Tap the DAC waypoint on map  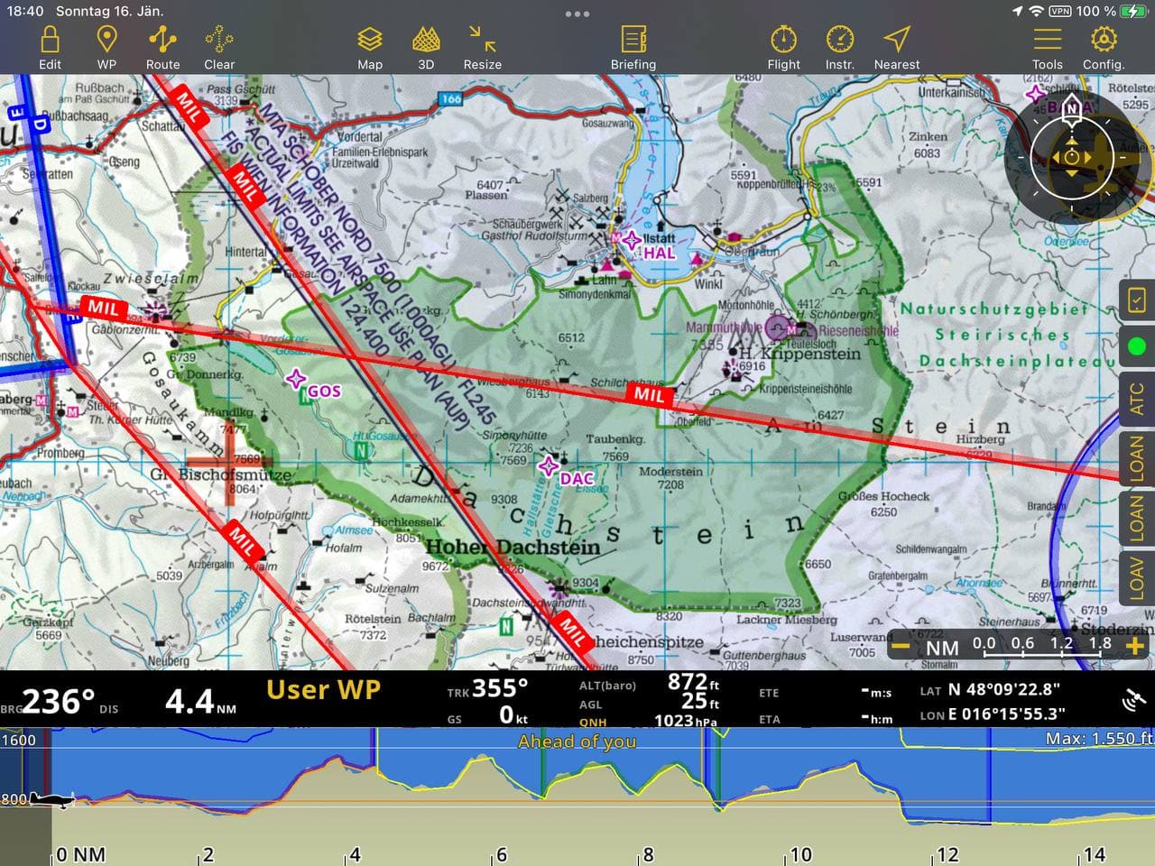[x=549, y=467]
